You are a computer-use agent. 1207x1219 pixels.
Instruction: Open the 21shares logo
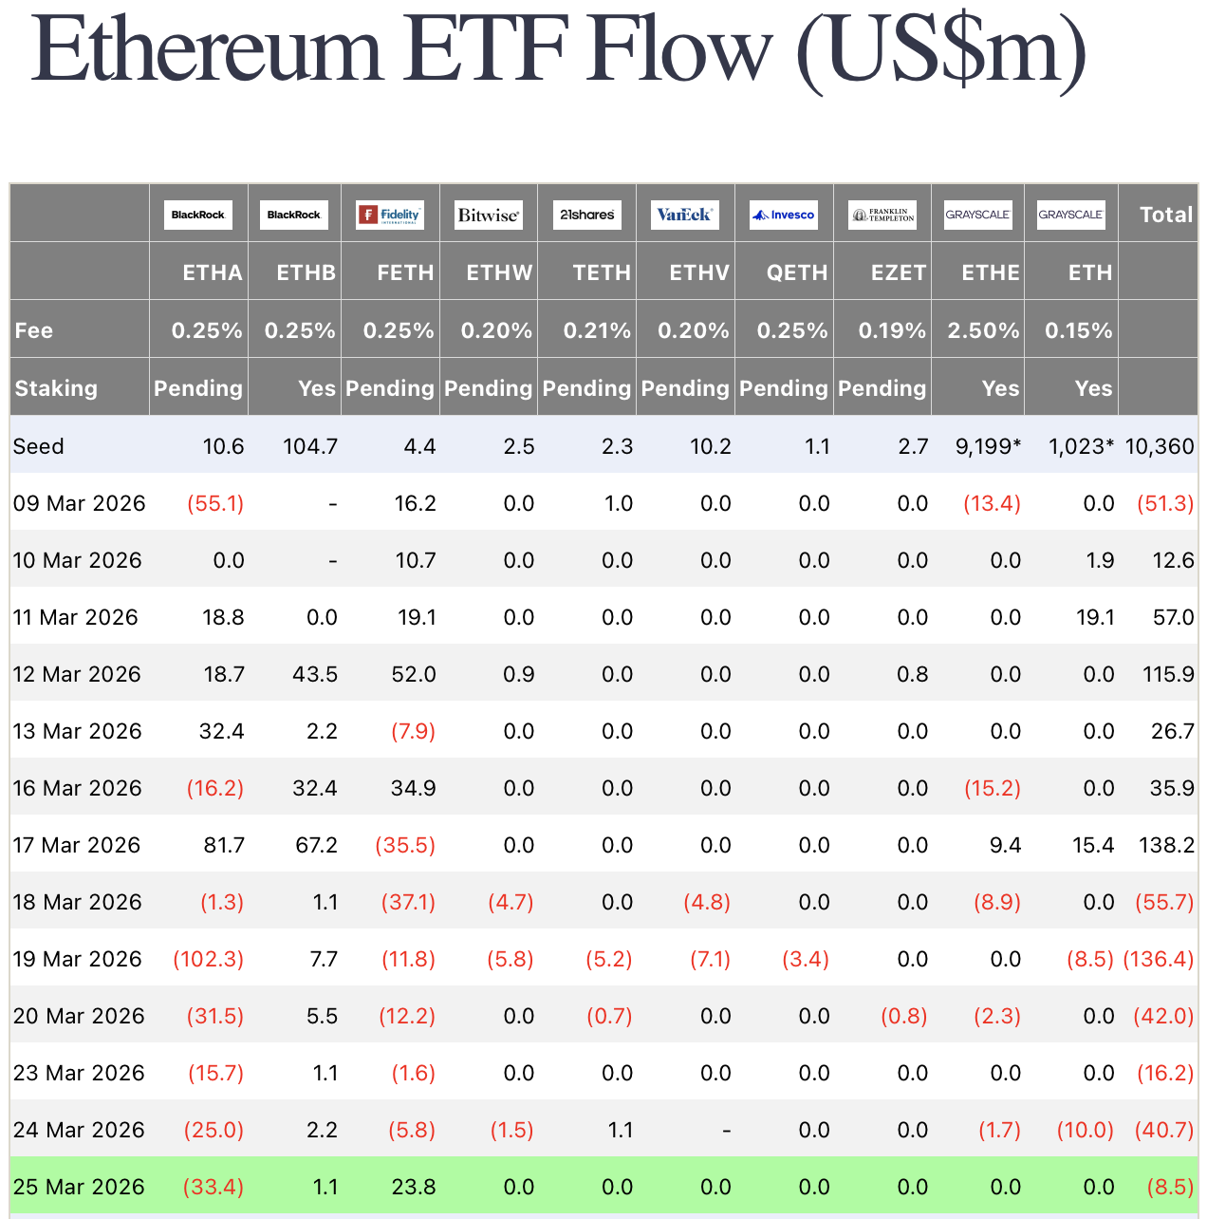coord(586,215)
